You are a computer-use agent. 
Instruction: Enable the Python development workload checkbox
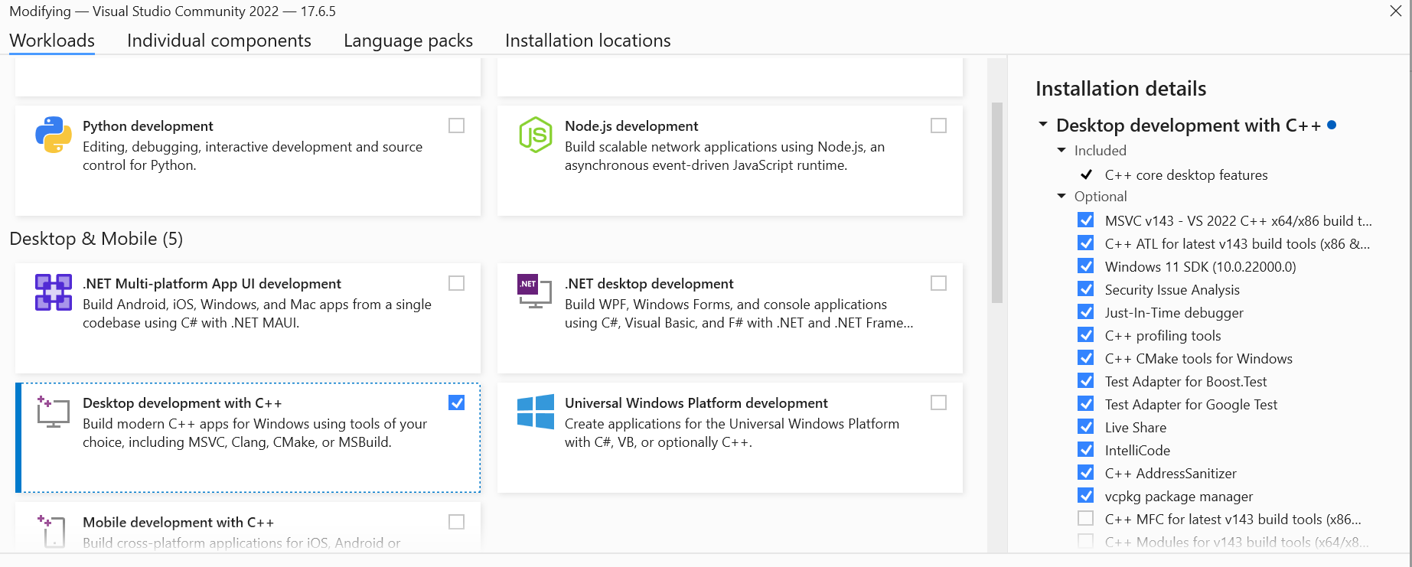pyautogui.click(x=457, y=125)
